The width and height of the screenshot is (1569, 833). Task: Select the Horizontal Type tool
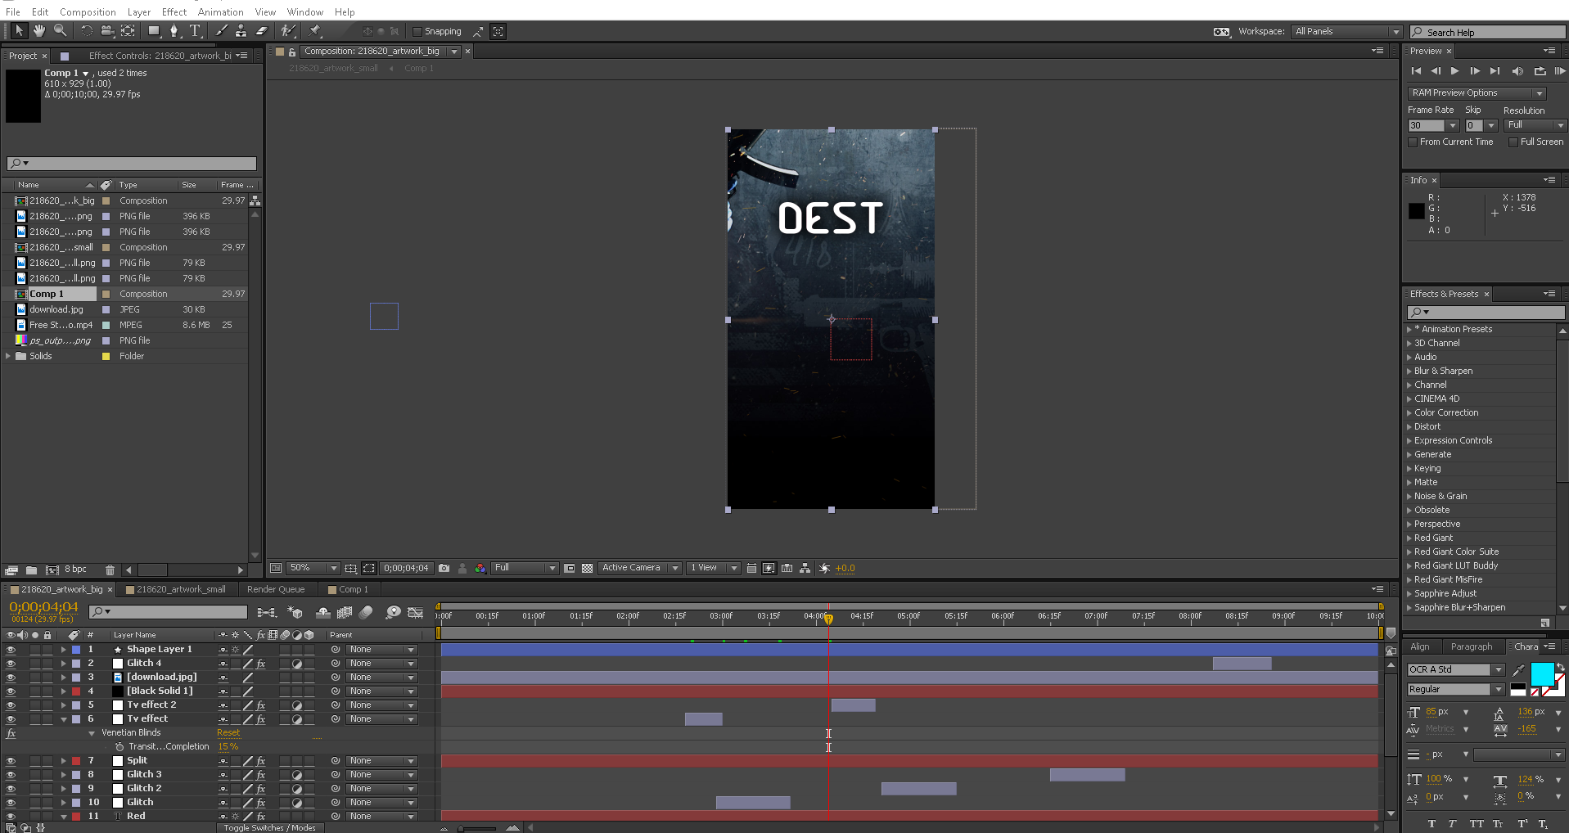[195, 31]
